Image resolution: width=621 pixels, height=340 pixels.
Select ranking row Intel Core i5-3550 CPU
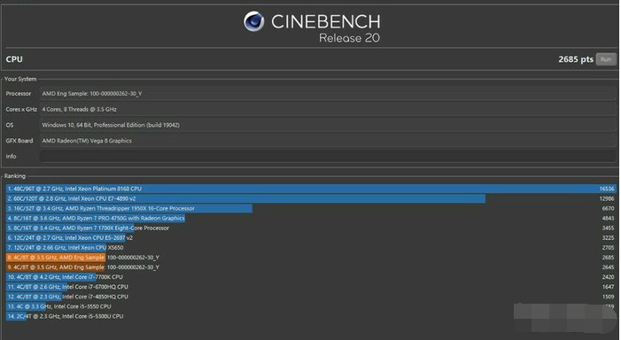point(311,306)
